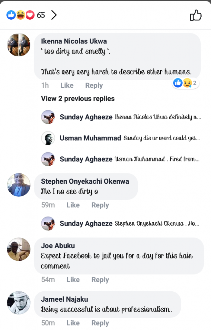
Task: Tap Jameel Najaku's name link
Action: pos(65,299)
